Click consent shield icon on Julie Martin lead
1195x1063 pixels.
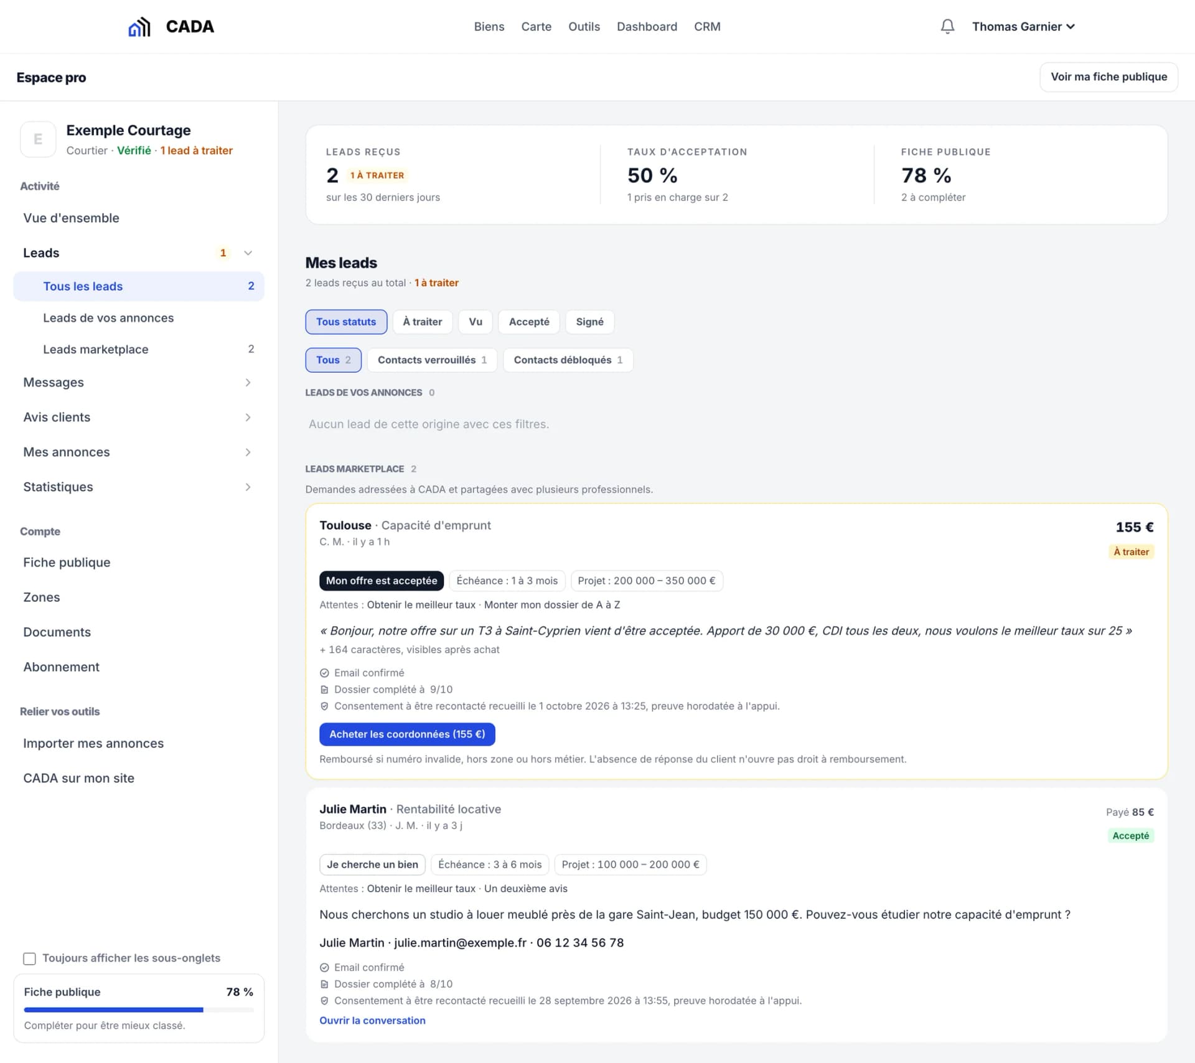(x=324, y=1001)
